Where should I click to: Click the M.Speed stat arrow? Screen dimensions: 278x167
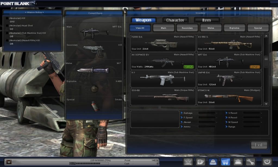pyautogui.click(x=226, y=122)
